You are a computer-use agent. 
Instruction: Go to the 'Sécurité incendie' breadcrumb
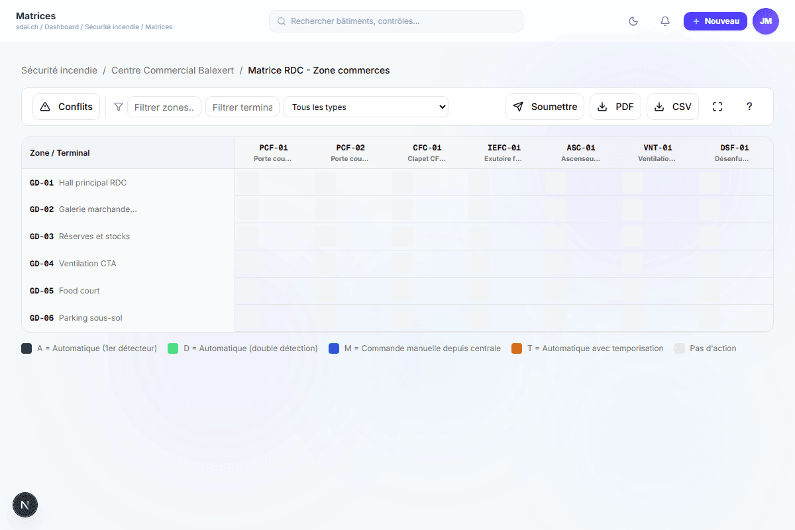pyautogui.click(x=59, y=70)
